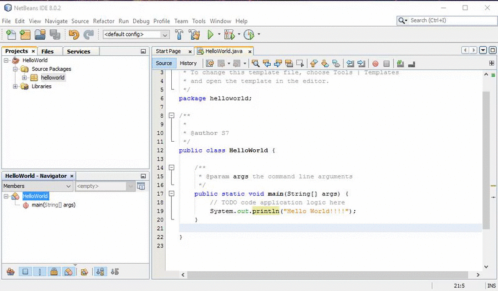Click the Profile Project icon
This screenshot has width=498, height=291.
[249, 34]
